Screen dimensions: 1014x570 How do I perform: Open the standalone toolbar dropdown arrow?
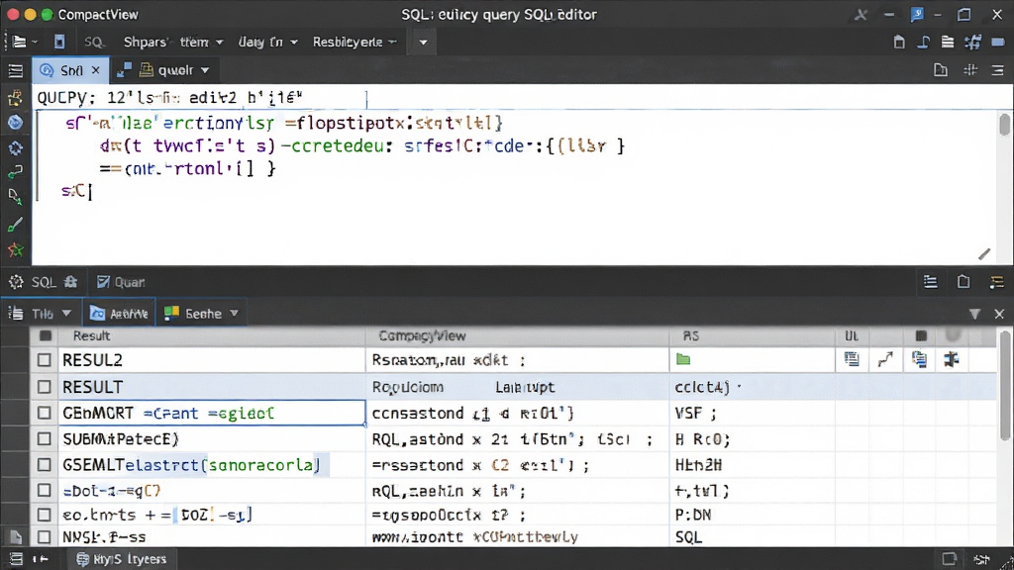pyautogui.click(x=423, y=42)
